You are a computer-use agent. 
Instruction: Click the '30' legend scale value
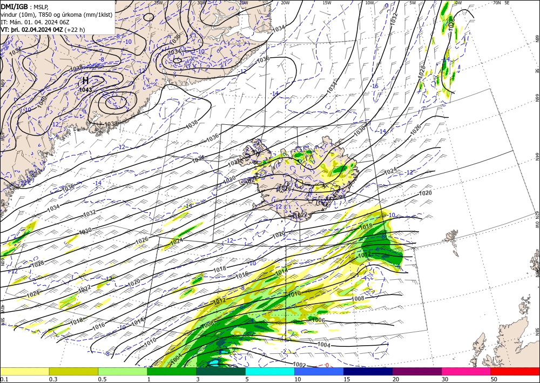446,379
